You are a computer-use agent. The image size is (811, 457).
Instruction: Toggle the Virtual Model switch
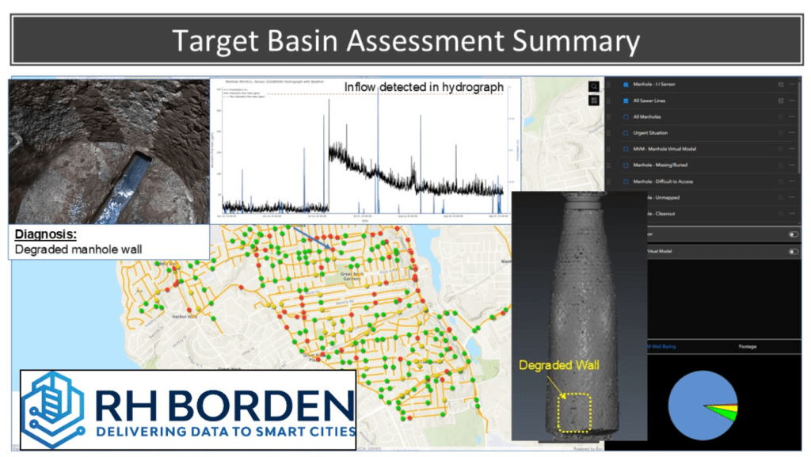click(x=792, y=251)
